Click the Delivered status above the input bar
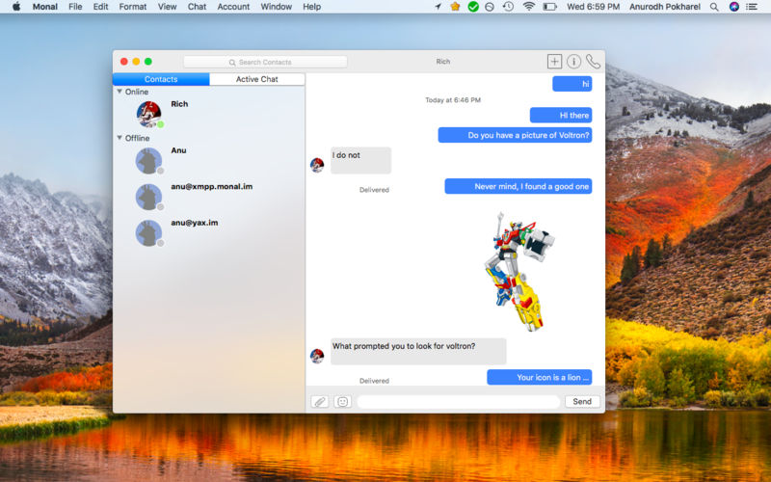This screenshot has width=771, height=482. click(x=374, y=381)
